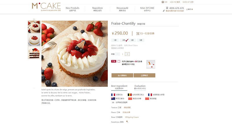The height and width of the screenshot is (130, 232).
Task: View the cake slice thumbnail
Action: 34,53
